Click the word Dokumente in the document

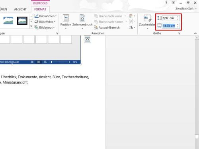pos(28,77)
